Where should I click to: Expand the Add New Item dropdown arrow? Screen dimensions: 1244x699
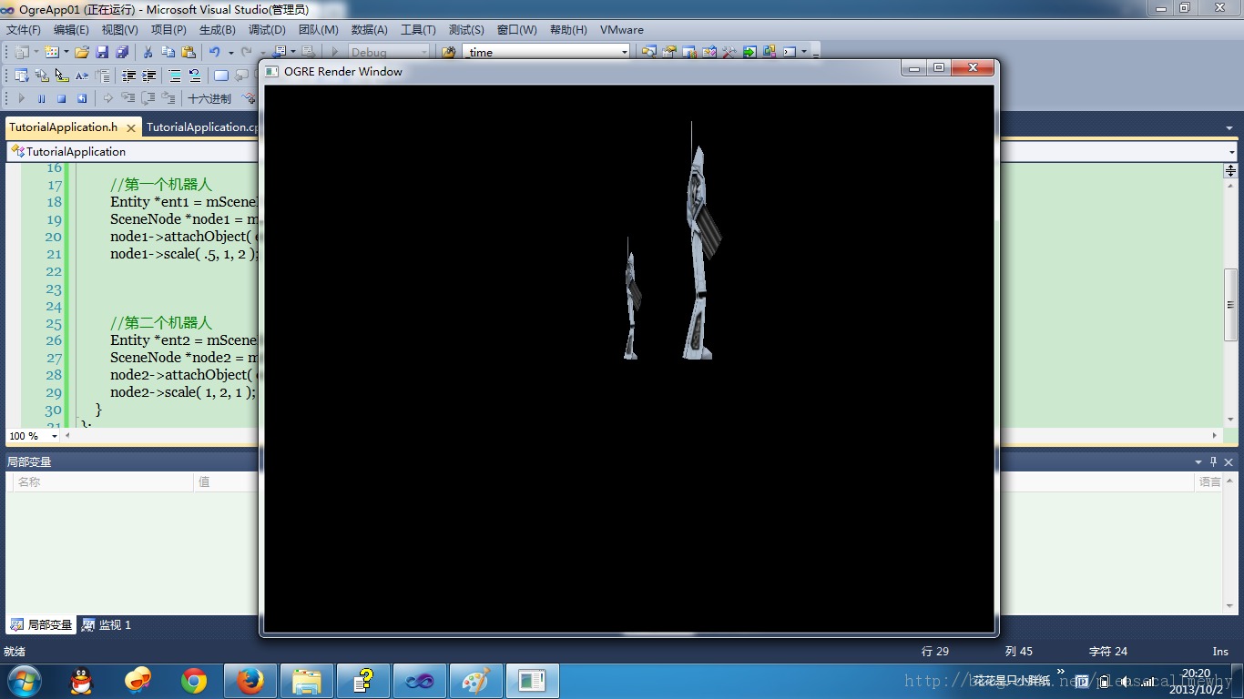click(66, 53)
